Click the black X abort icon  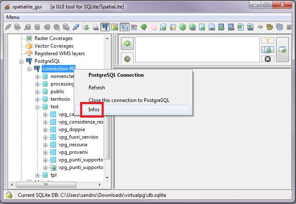[268, 59]
